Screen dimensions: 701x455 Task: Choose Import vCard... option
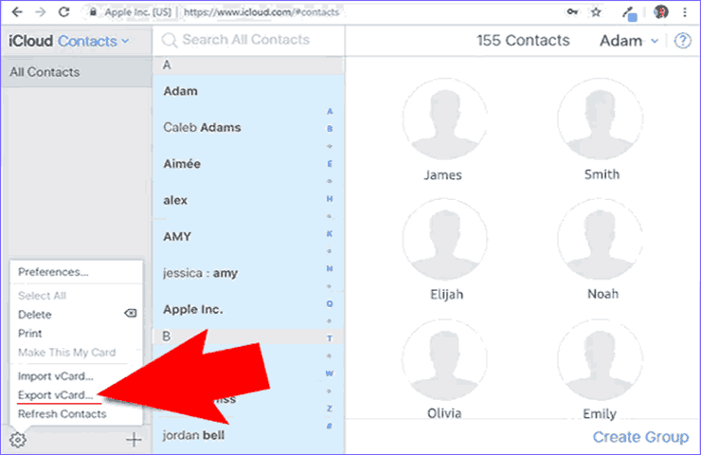[x=56, y=376]
